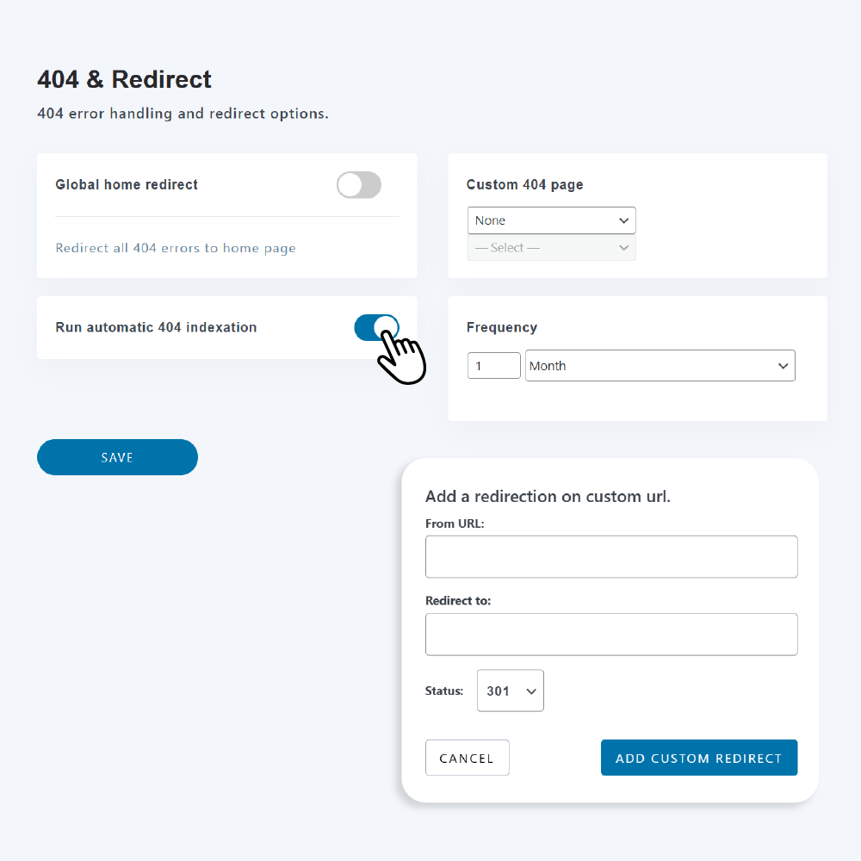Click the Redirect to input field

611,635
